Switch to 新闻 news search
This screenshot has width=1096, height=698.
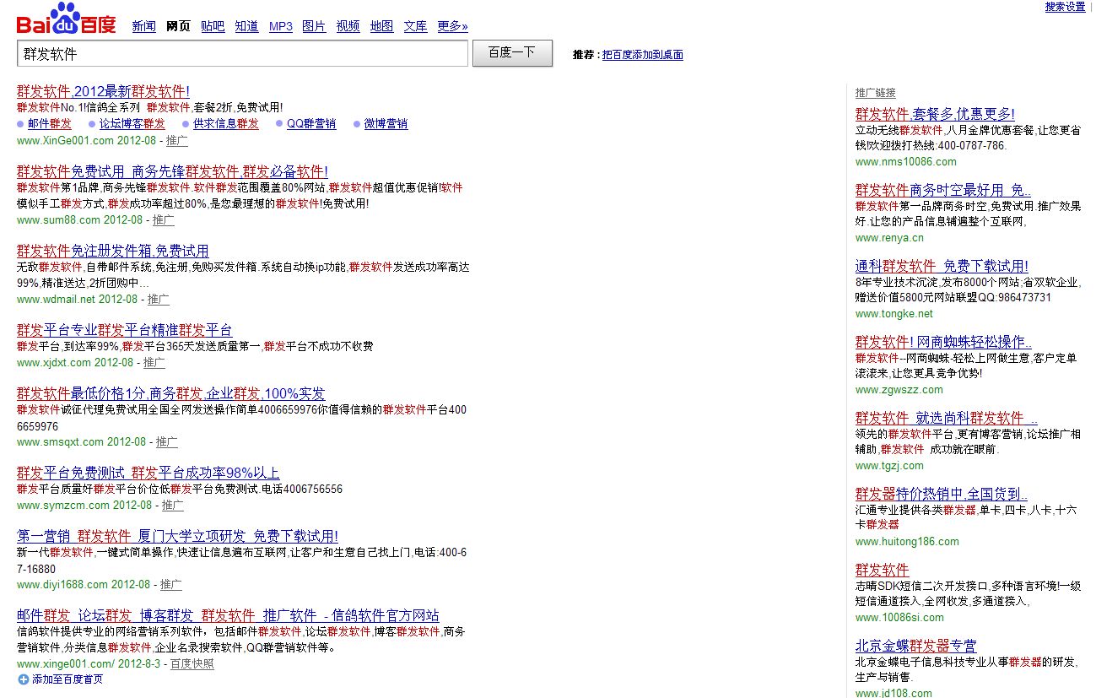point(143,26)
